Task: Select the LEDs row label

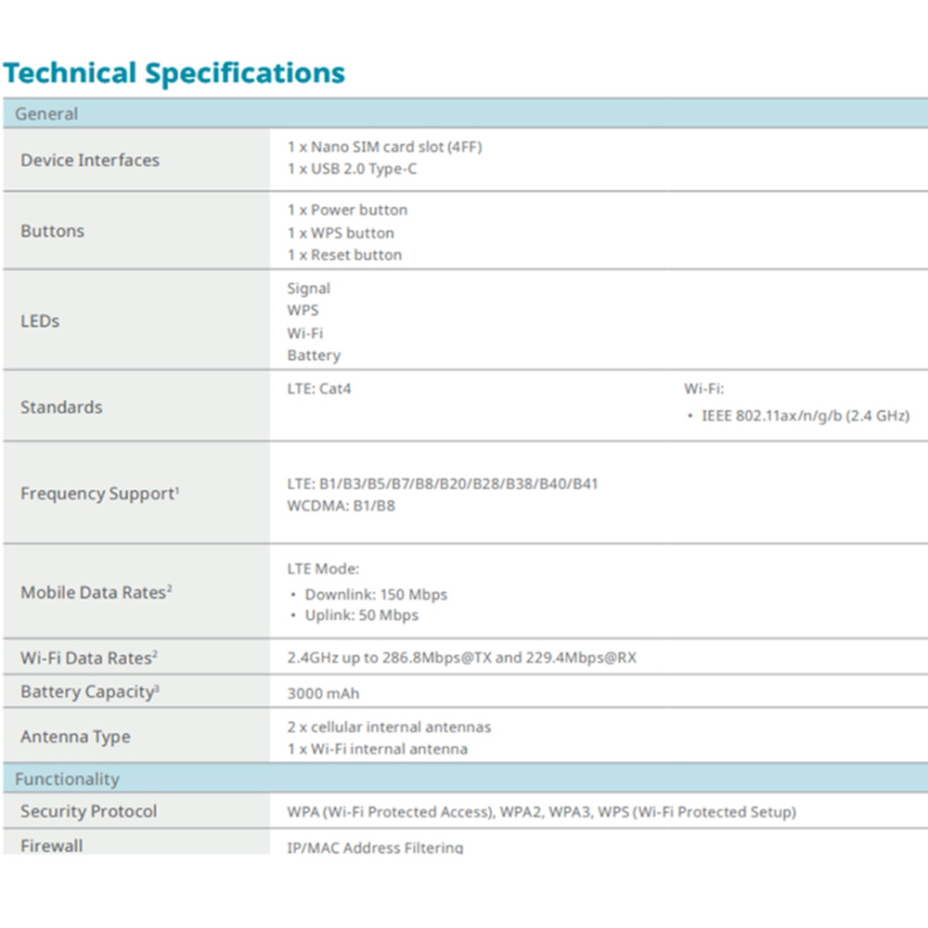Action: 40,321
